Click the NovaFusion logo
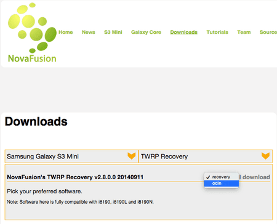Image resolution: width=277 pixels, height=224 pixels. 32,33
